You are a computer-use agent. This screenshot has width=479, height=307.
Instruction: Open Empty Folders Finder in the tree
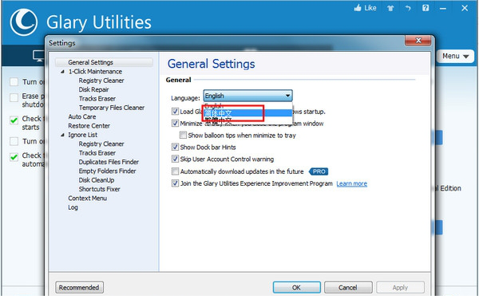[107, 171]
